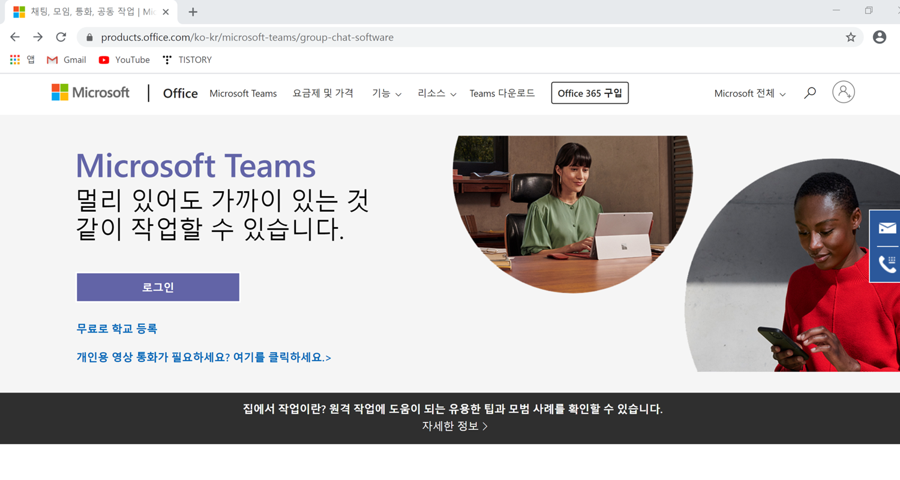The width and height of the screenshot is (900, 480).
Task: Bookmark this page with the star icon
Action: pyautogui.click(x=851, y=37)
